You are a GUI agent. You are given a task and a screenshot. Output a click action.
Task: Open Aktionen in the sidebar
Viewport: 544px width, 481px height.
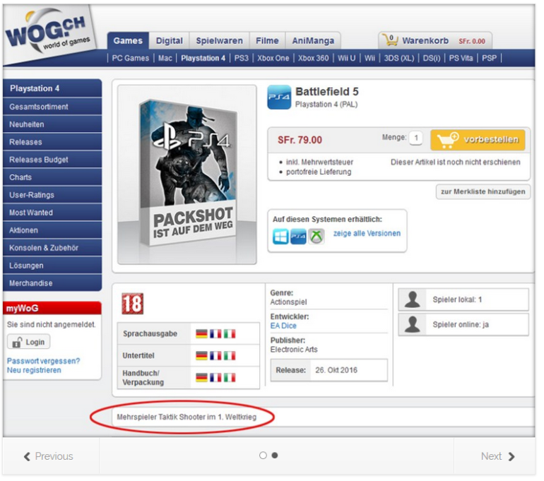tap(52, 231)
